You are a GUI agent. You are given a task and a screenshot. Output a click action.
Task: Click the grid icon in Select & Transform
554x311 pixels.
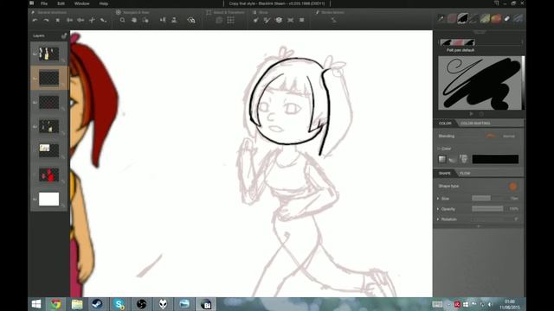point(231,20)
